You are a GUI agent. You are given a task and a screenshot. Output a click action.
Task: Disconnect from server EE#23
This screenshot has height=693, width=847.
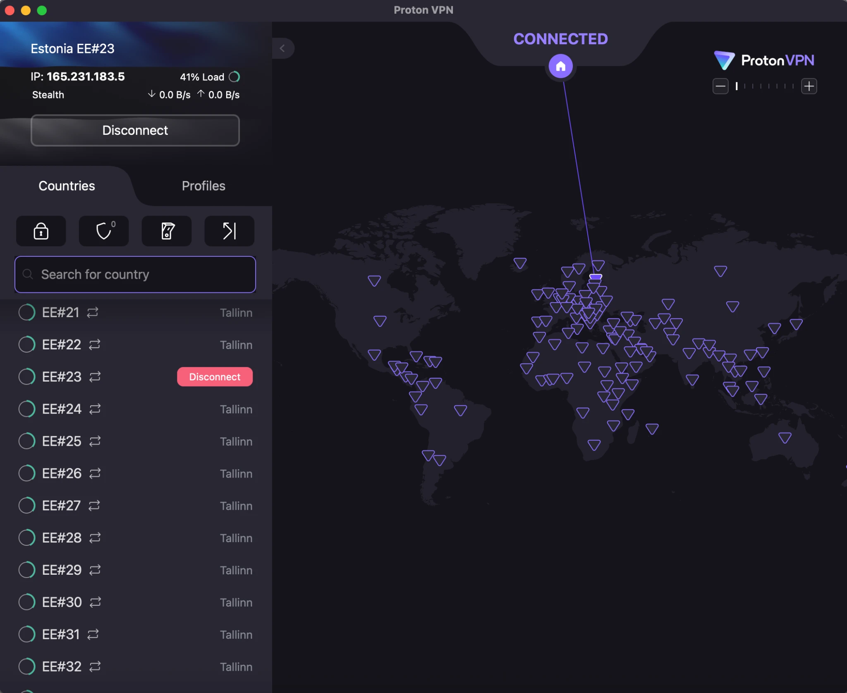tap(214, 376)
